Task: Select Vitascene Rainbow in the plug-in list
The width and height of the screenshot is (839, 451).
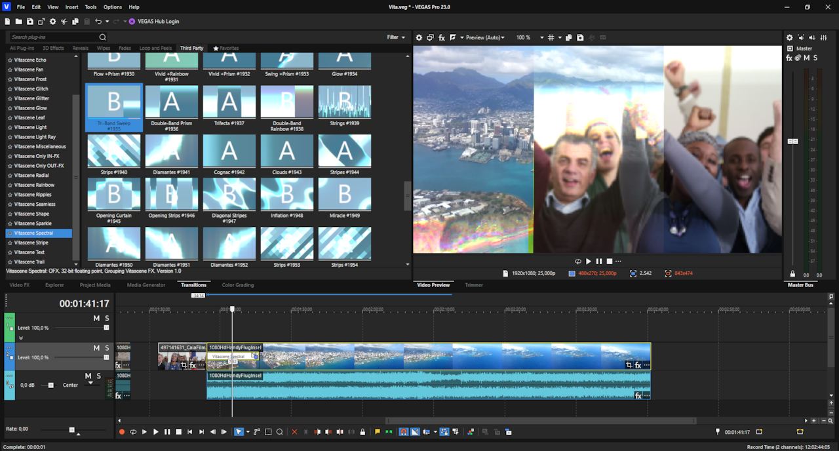Action: click(x=34, y=185)
